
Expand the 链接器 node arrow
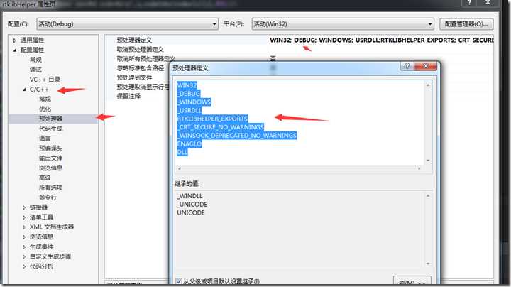click(24, 207)
